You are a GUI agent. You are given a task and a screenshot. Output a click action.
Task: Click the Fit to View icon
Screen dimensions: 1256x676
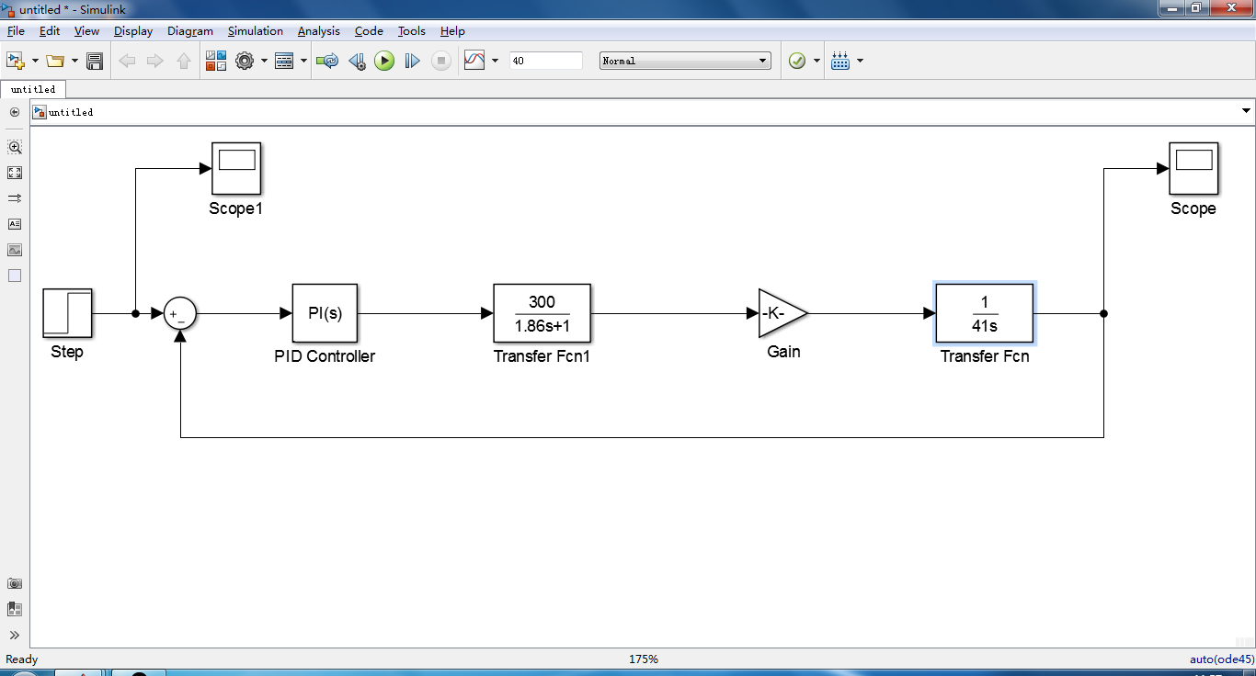pyautogui.click(x=15, y=173)
